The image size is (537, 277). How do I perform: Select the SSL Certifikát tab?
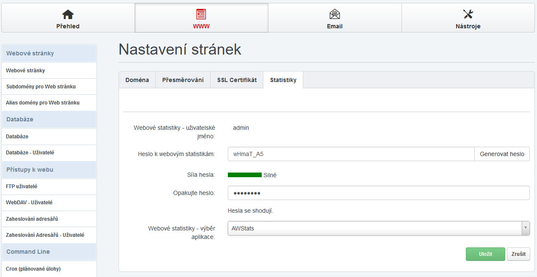[237, 80]
